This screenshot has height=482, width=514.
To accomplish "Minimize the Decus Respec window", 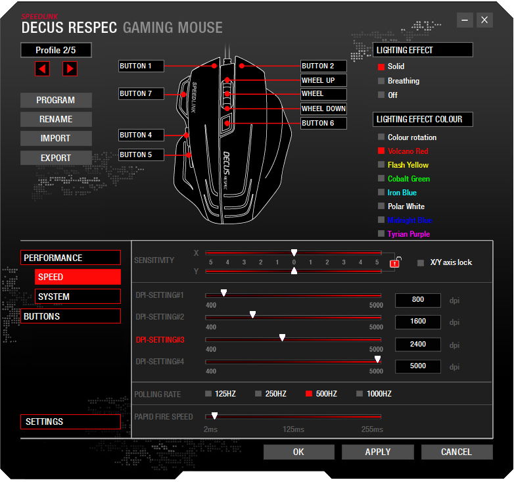I will pos(465,20).
